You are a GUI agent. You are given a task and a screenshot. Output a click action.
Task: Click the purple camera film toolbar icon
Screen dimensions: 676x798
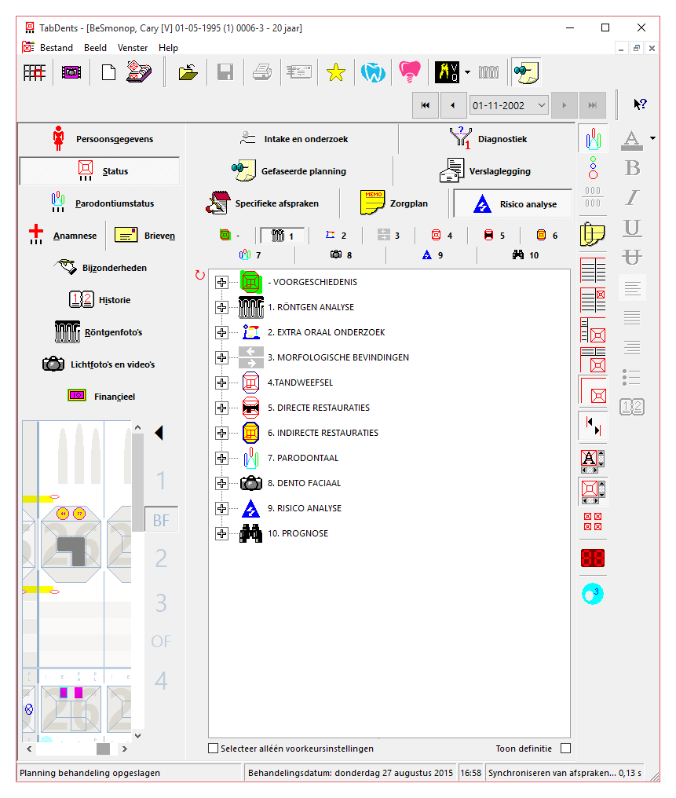71,72
